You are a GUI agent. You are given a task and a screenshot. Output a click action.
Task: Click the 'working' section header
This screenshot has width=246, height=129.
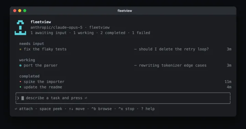pos(27,60)
